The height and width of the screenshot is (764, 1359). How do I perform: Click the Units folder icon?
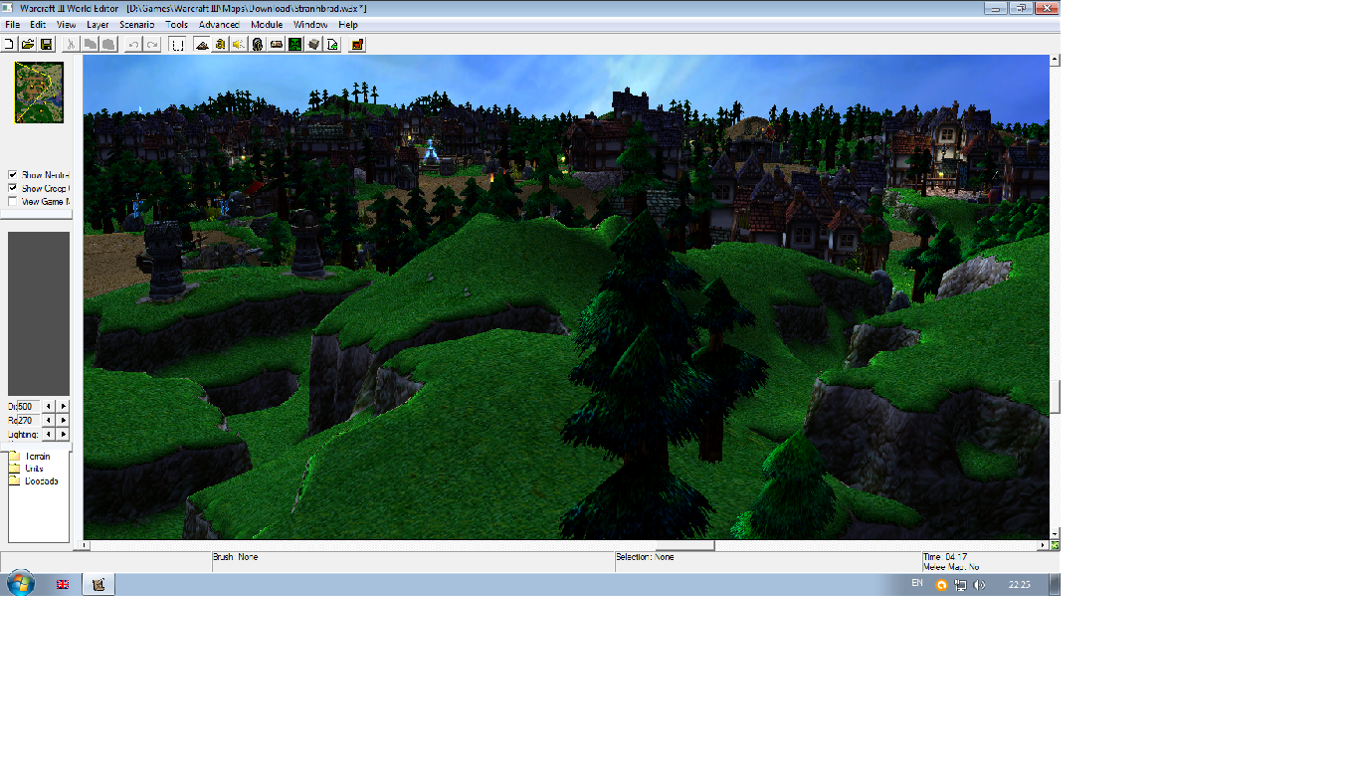click(14, 469)
